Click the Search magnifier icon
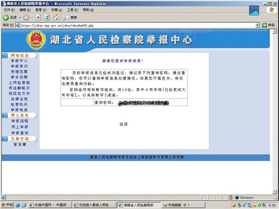The height and width of the screenshot is (209, 279). pyautogui.click(x=66, y=17)
